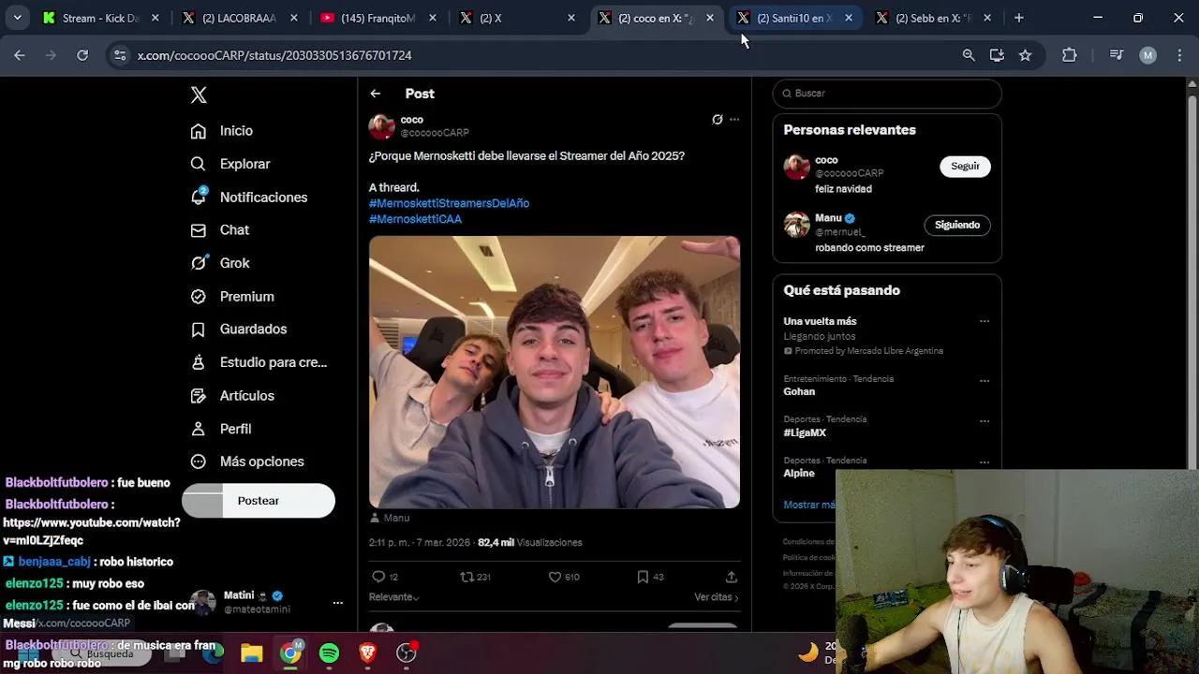Viewport: 1199px width, 674px height.
Task: Click the Alpine trending topic
Action: pyautogui.click(x=799, y=474)
